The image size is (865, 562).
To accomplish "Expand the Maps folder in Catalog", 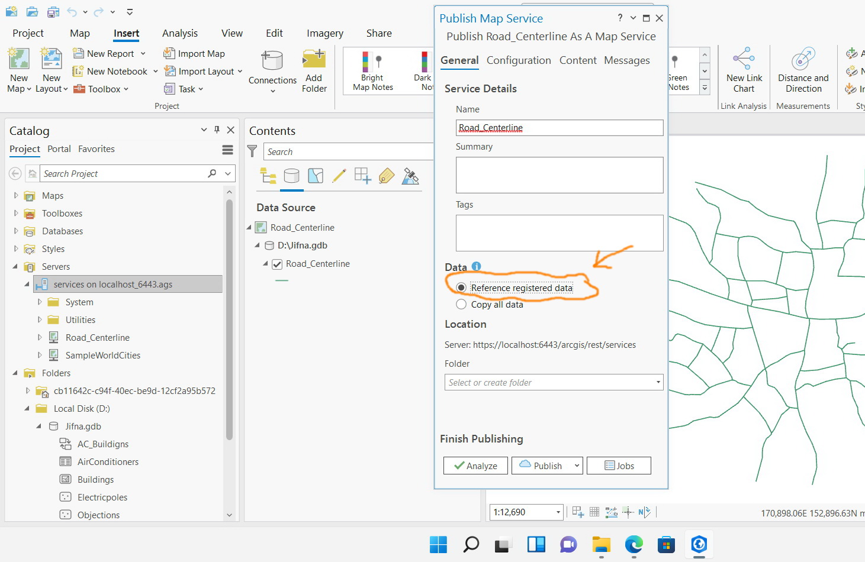I will (15, 195).
